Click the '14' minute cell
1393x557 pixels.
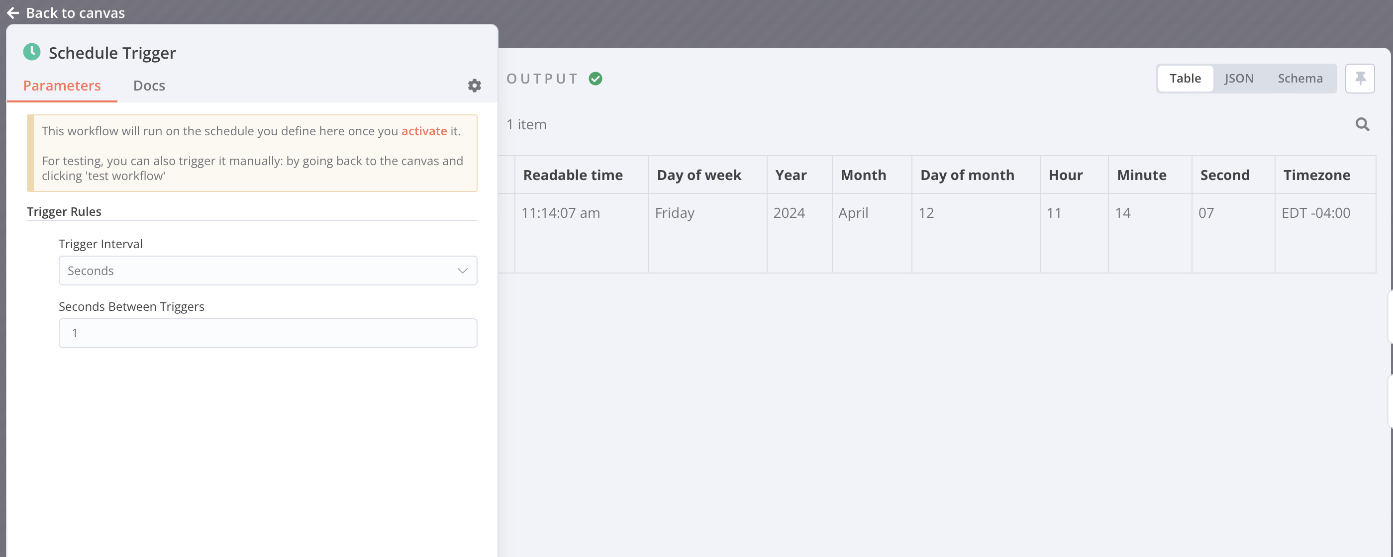coord(1150,233)
